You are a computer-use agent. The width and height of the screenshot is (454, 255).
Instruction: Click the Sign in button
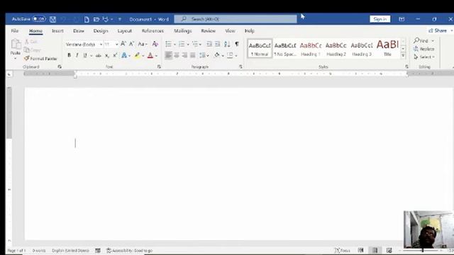380,19
